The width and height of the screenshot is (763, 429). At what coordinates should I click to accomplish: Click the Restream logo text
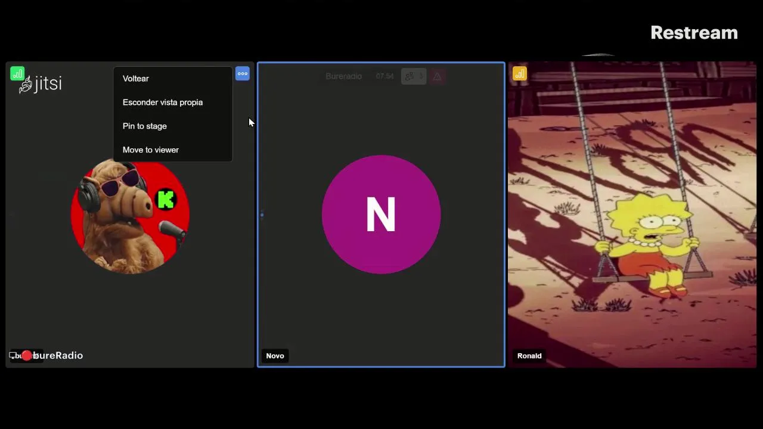click(x=694, y=33)
